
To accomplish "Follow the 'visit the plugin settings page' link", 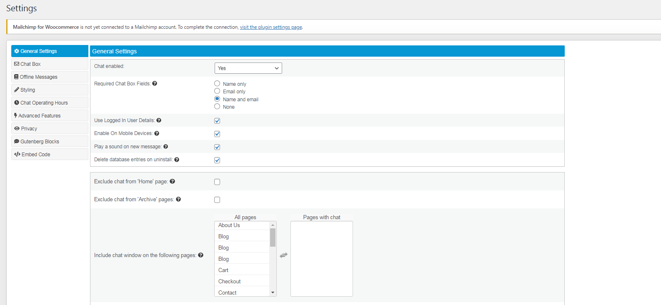I will (271, 27).
